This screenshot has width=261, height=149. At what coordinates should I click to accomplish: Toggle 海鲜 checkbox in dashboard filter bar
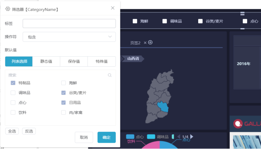coord(135,21)
